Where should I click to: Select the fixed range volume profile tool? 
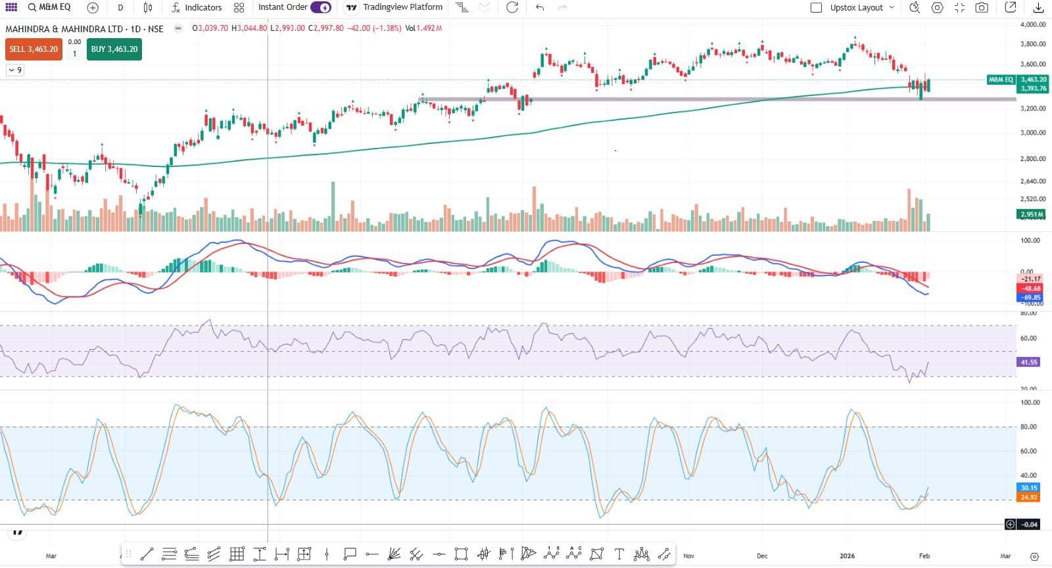click(506, 554)
